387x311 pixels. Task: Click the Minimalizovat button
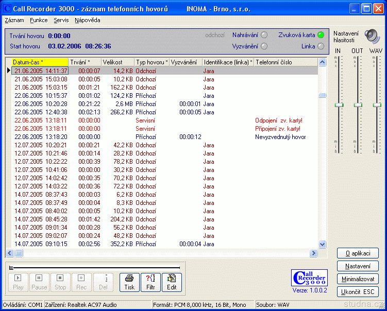[358, 279]
